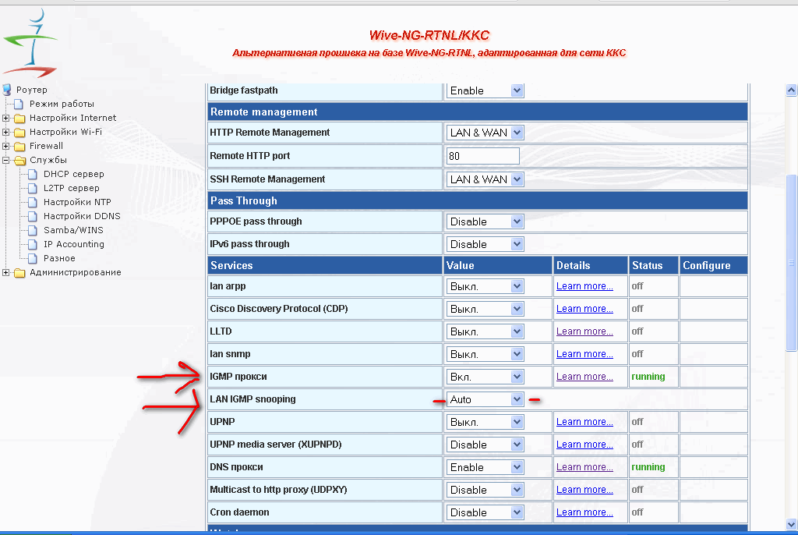
Task: Open the lan arpp value dropdown
Action: 485,286
